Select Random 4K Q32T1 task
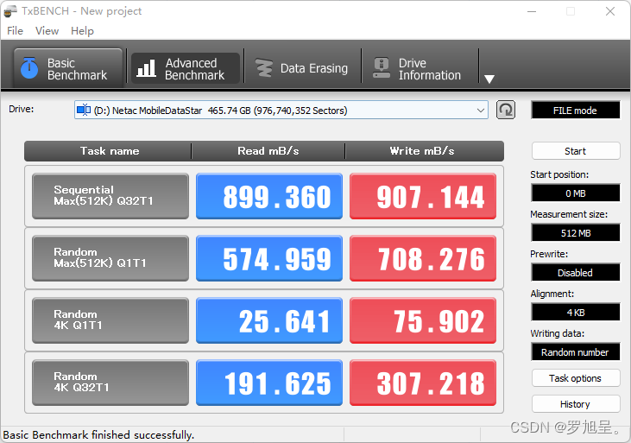This screenshot has width=631, height=443. (110, 383)
